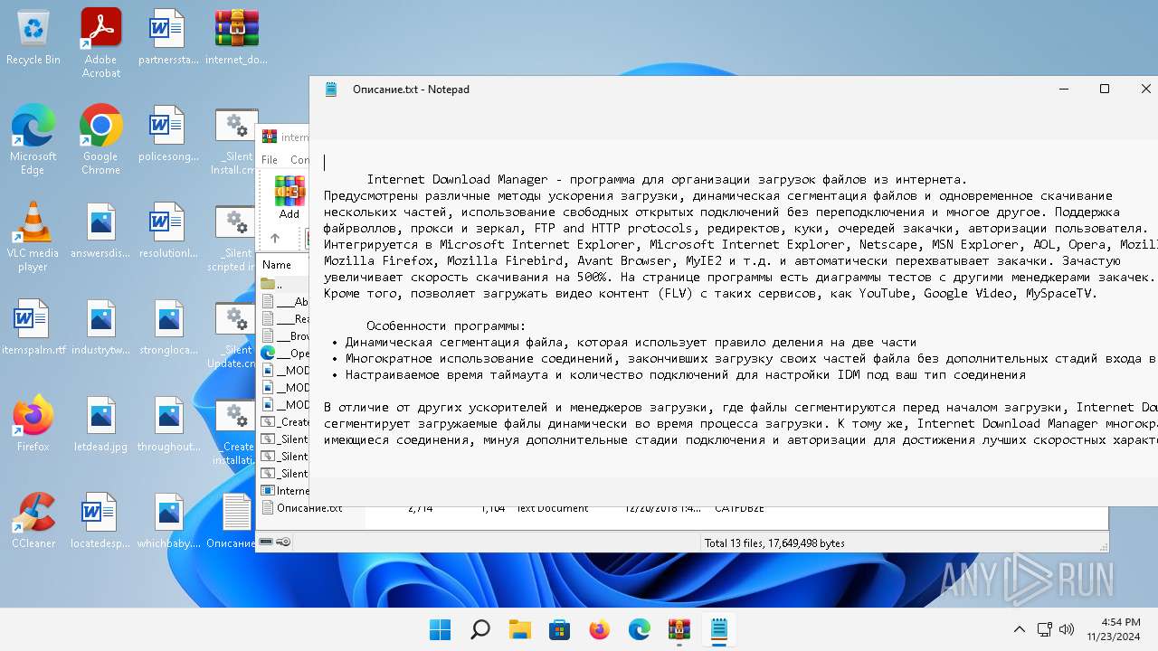1158x651 pixels.
Task: Open the Windows Start menu
Action: pos(441,629)
